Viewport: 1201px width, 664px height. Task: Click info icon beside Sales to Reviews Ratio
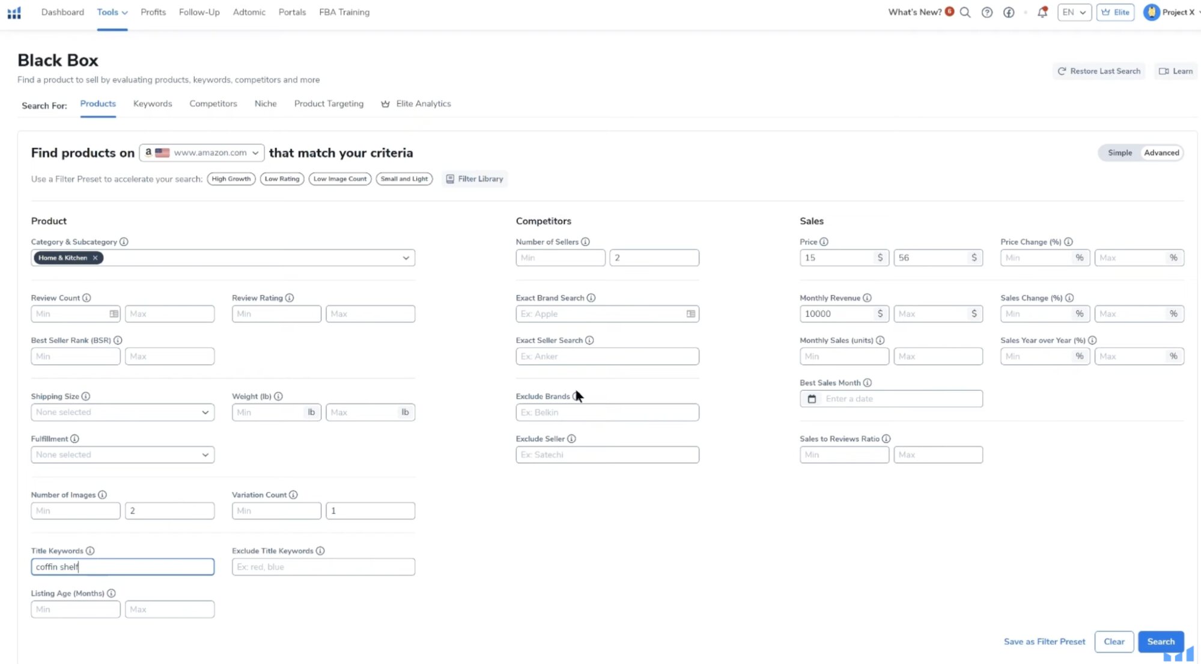click(886, 439)
